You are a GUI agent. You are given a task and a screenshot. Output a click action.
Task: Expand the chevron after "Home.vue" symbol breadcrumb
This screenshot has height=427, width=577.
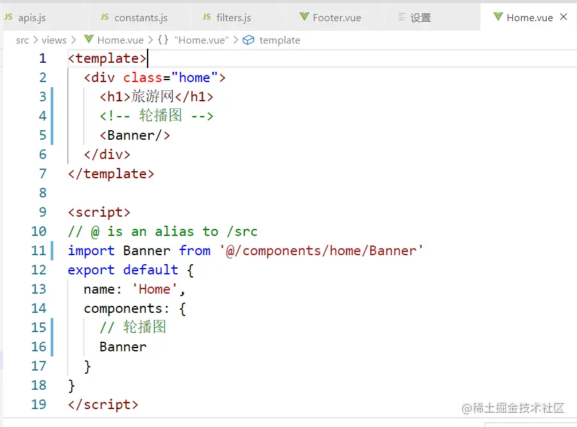(236, 40)
